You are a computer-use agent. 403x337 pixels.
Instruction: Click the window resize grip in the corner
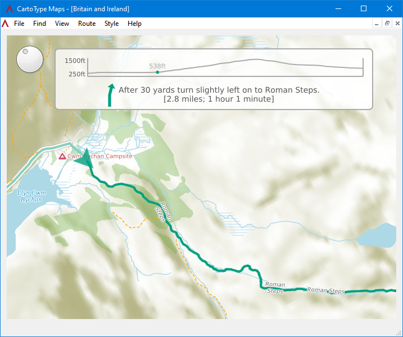[399, 334]
